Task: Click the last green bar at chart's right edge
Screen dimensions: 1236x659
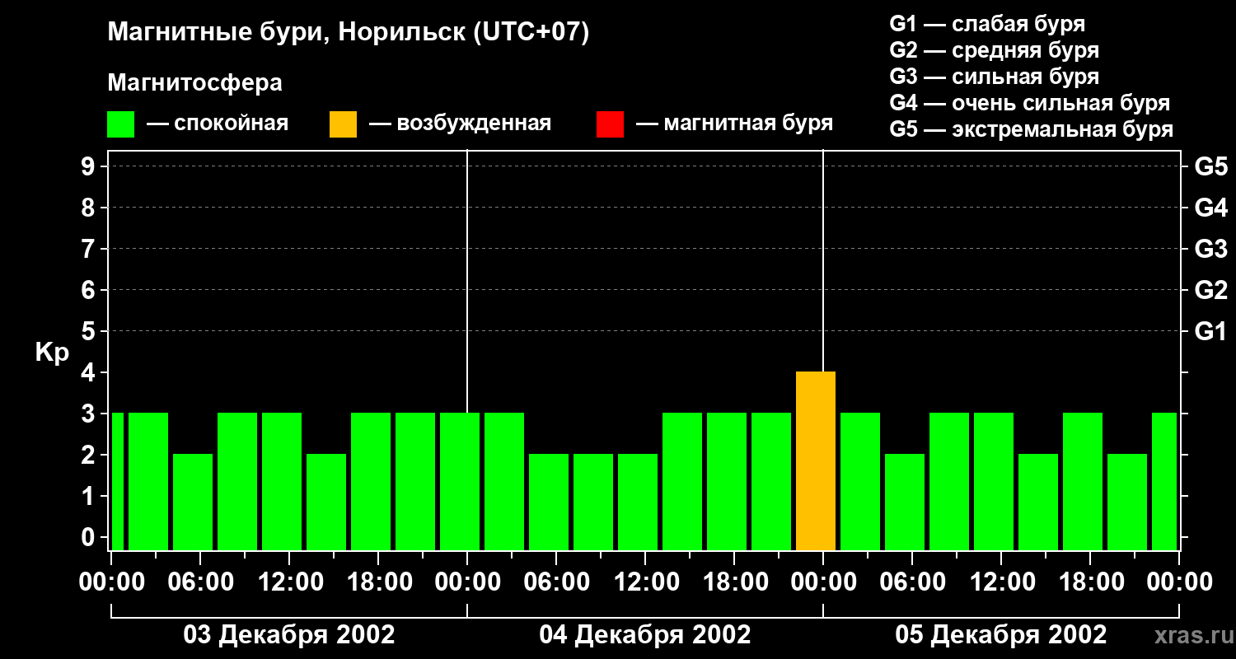Action: tap(1164, 482)
